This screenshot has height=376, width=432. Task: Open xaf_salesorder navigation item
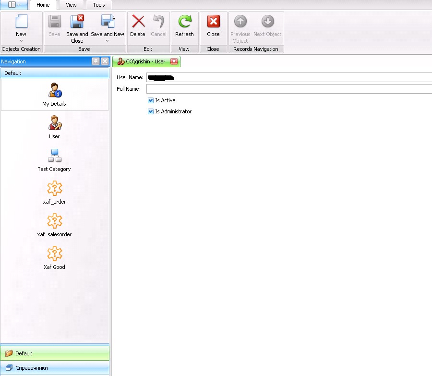click(x=55, y=225)
